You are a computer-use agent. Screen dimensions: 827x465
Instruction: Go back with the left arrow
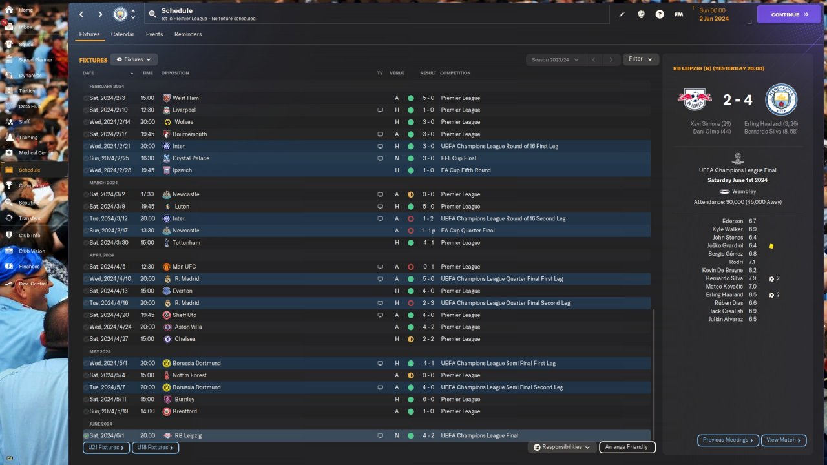pos(81,14)
